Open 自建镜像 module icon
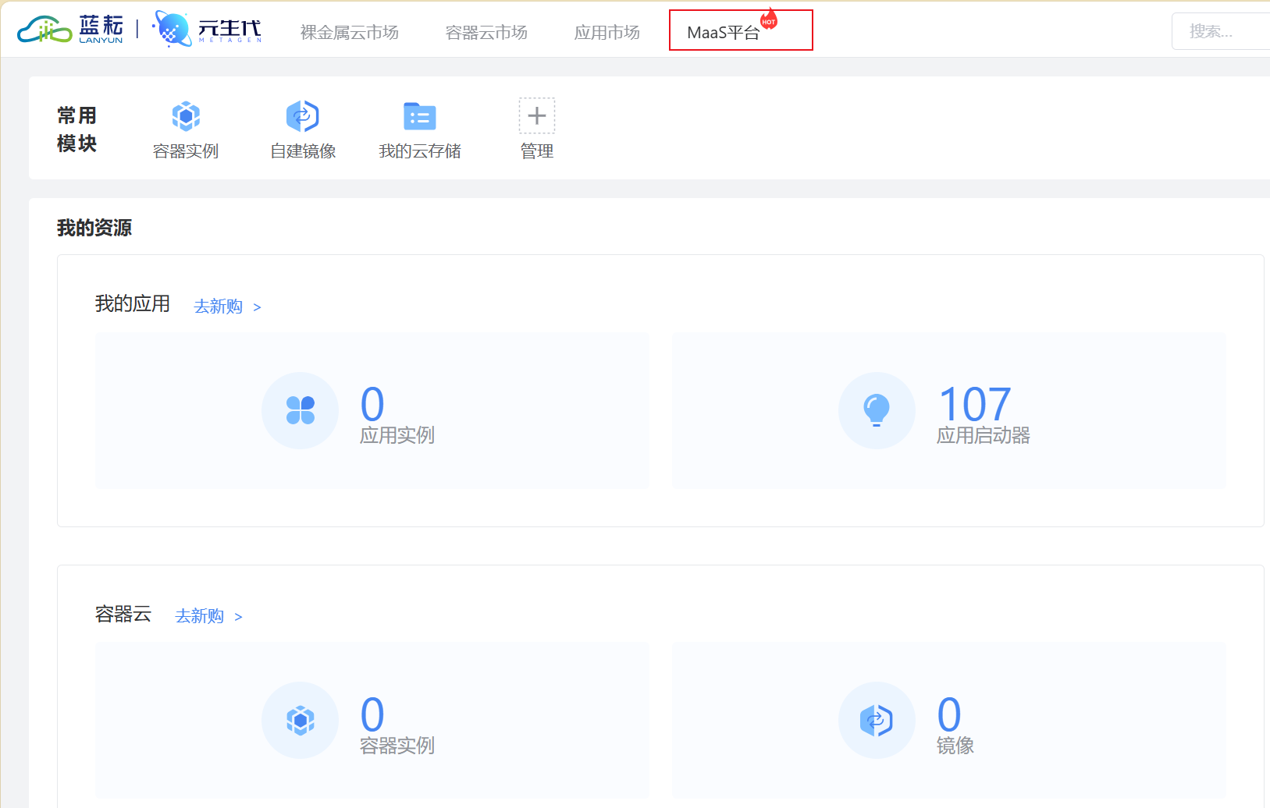The image size is (1270, 808). coord(303,116)
